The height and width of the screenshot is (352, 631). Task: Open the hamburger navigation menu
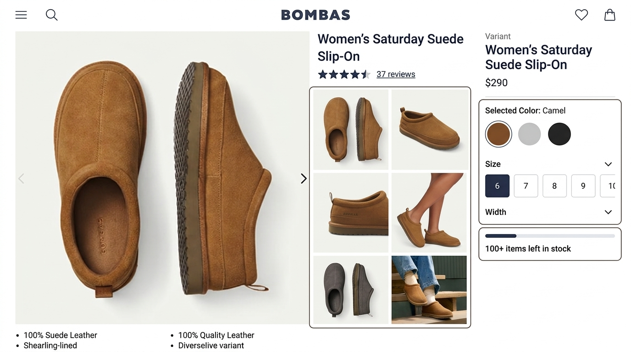(21, 15)
